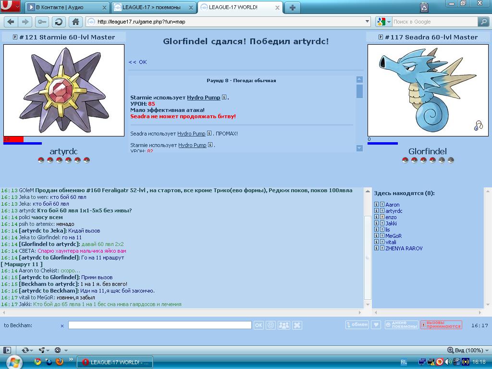This screenshot has width=492, height=369.
Task: Click the '<< OK' link
Action: pos(138,62)
